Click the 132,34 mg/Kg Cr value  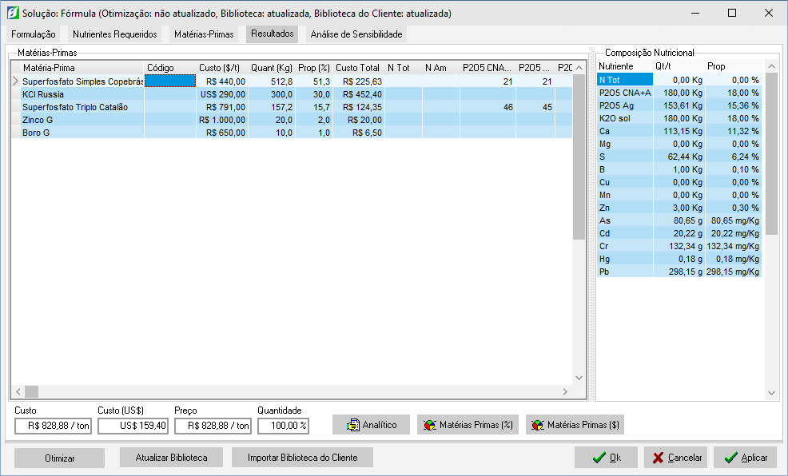(x=733, y=246)
